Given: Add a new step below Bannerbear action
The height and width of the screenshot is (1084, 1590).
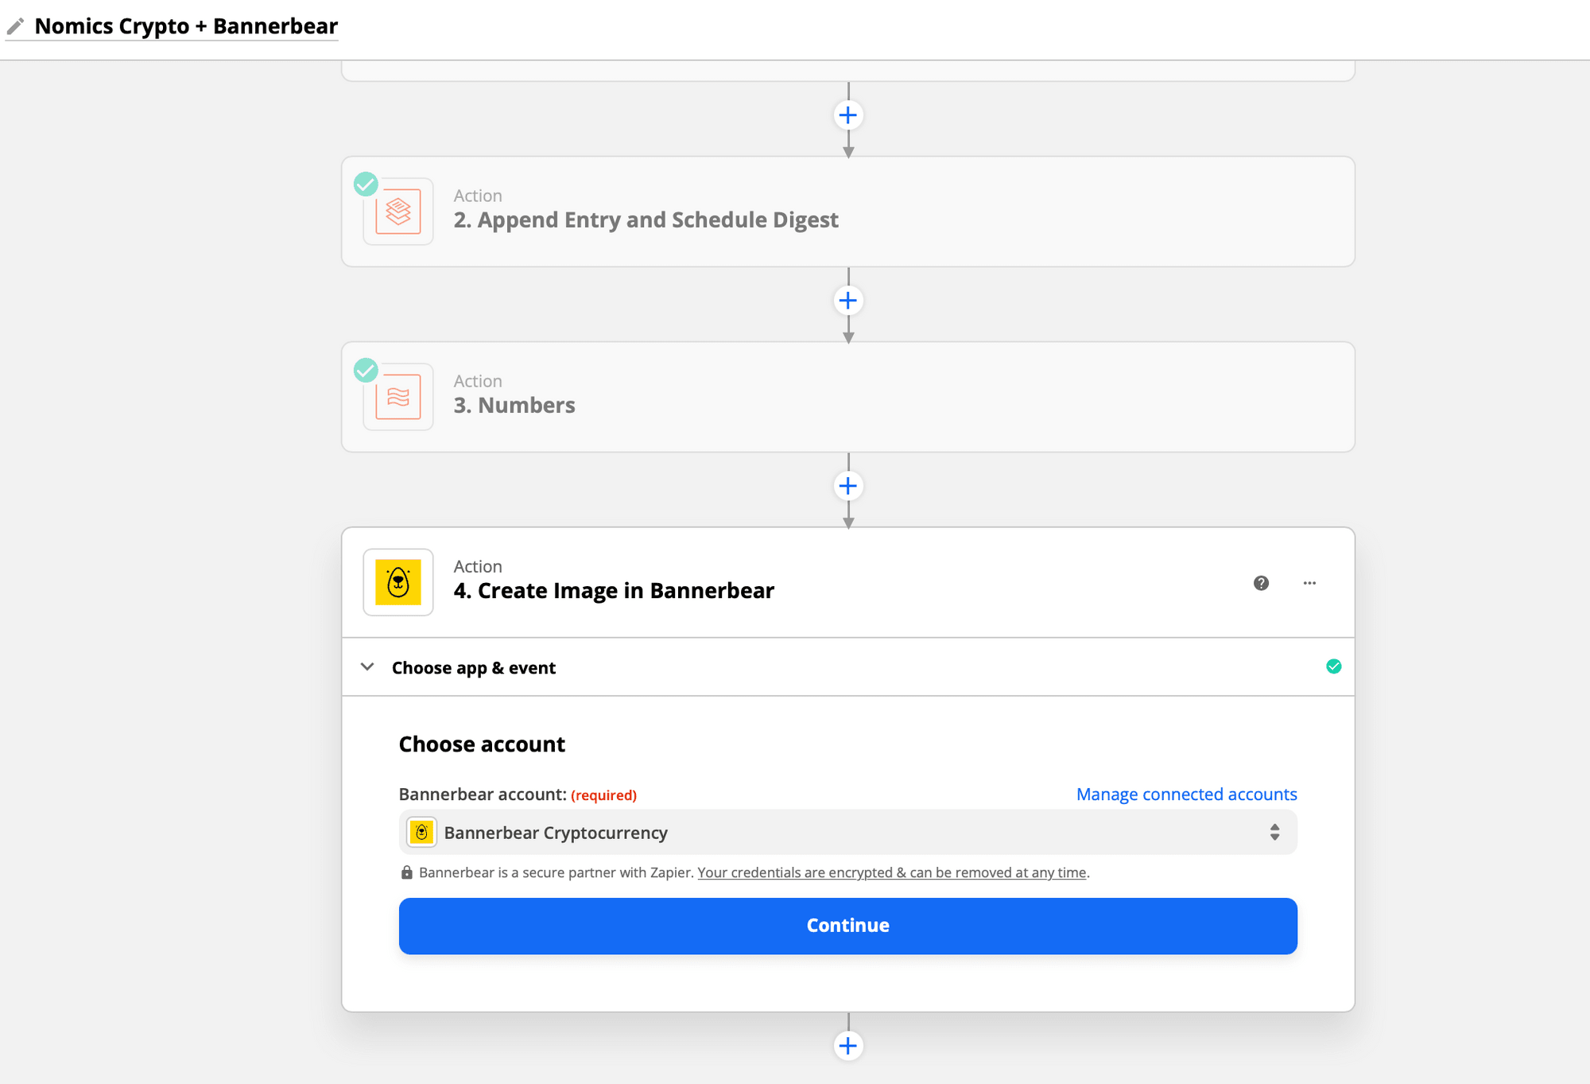Looking at the screenshot, I should click(x=848, y=1045).
